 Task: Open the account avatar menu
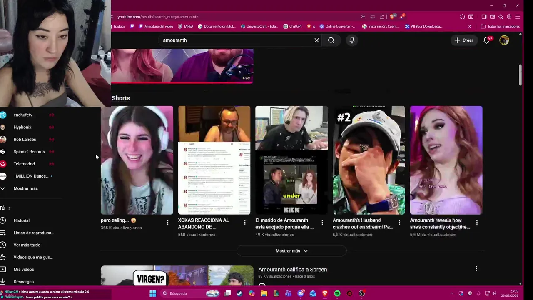click(504, 40)
